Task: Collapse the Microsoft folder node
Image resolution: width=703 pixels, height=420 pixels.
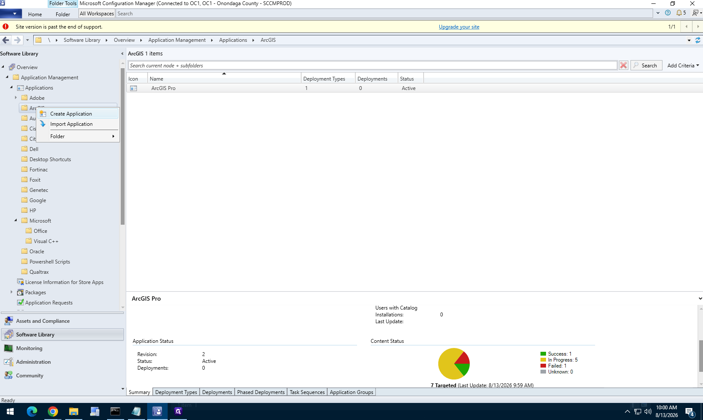Action: (x=16, y=220)
